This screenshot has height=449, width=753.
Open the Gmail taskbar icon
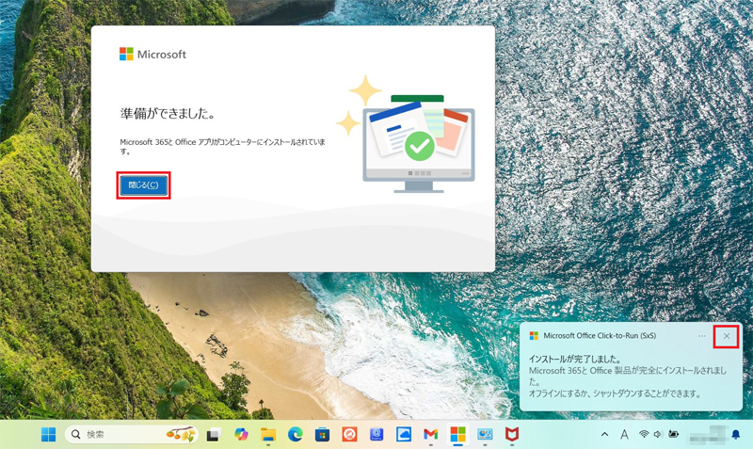430,434
